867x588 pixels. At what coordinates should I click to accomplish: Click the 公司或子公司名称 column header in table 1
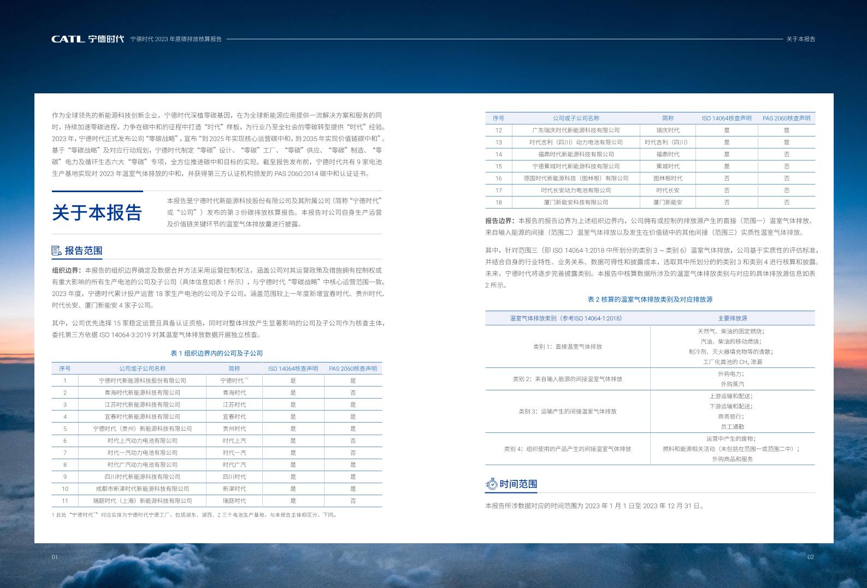pyautogui.click(x=142, y=369)
